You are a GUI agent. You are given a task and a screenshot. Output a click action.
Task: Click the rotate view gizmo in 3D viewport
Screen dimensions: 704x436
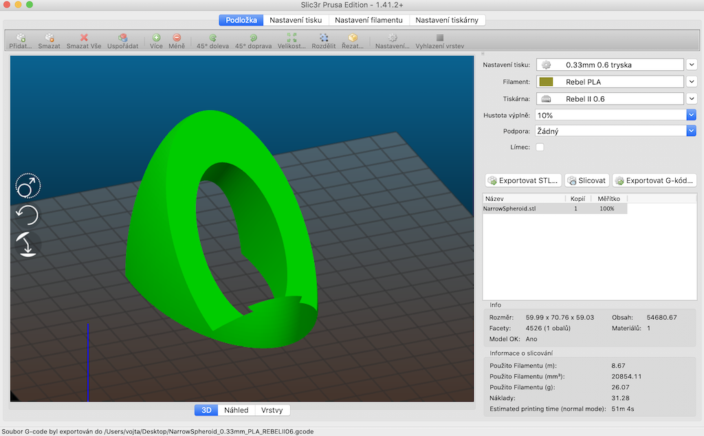point(27,216)
